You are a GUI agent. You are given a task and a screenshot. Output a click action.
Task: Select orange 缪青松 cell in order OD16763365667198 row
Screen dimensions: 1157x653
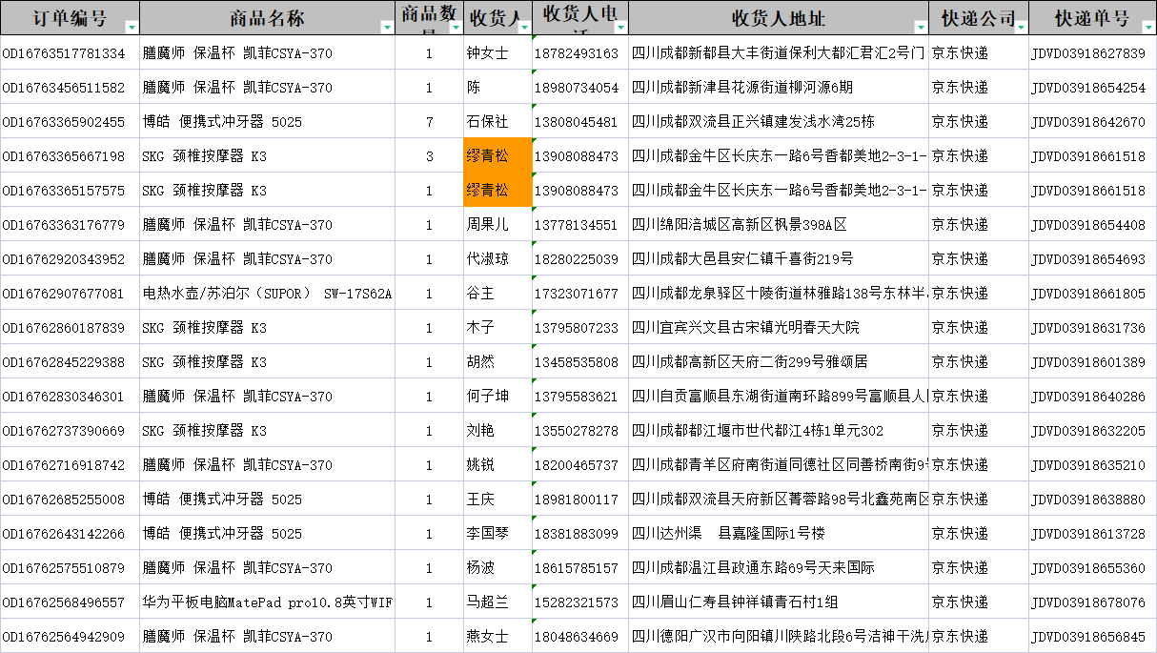tap(497, 155)
